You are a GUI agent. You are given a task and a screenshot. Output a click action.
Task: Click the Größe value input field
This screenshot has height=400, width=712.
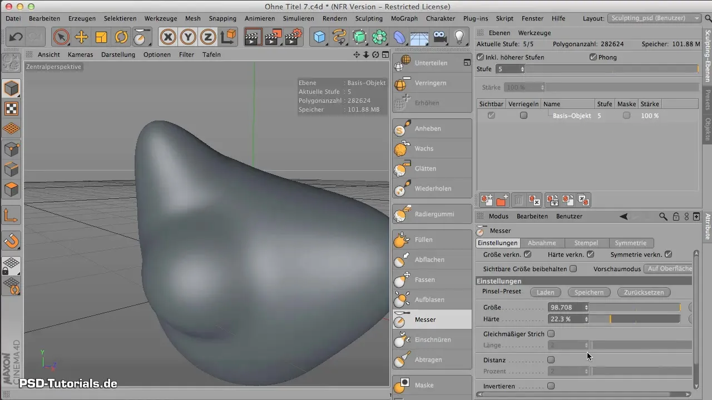[565, 307]
